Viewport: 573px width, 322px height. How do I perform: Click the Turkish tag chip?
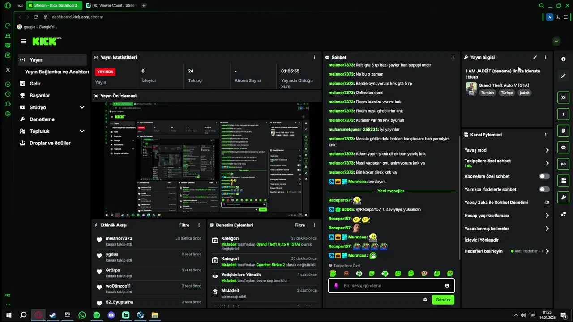(x=487, y=93)
